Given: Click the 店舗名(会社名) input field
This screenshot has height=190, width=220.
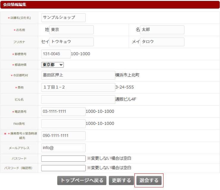Looking at the screenshot, I should click(63, 18).
